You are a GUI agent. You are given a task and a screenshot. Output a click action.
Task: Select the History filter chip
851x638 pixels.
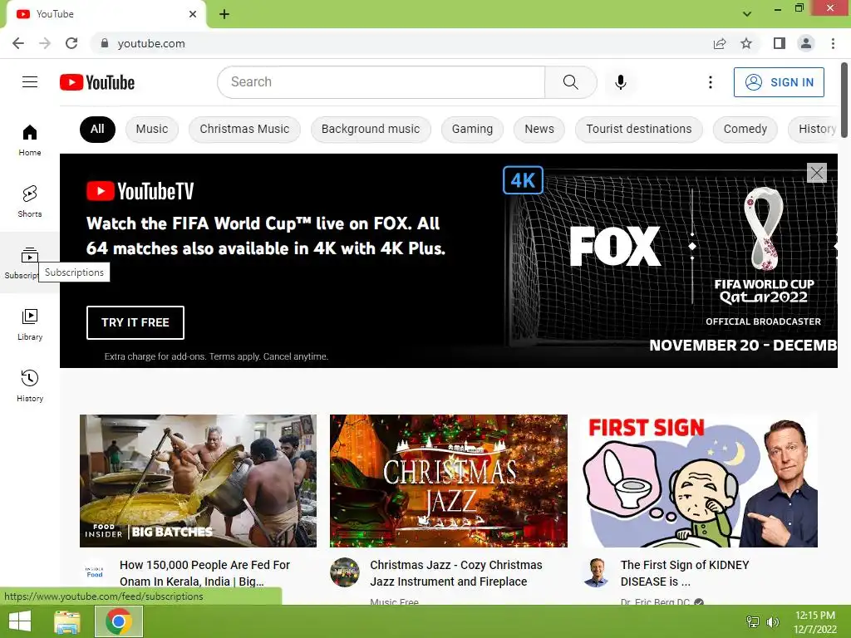(813, 129)
